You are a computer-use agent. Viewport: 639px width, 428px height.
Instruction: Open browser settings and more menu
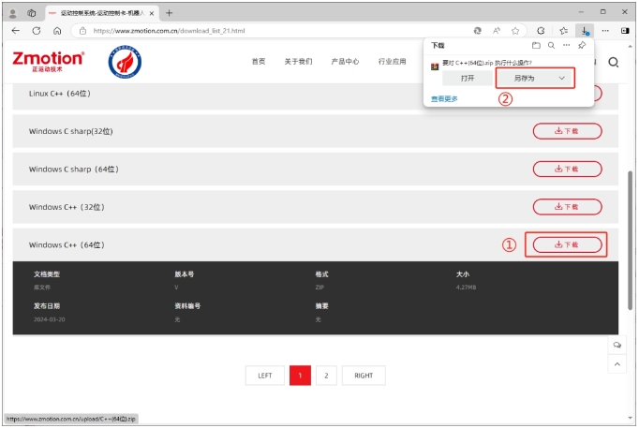pyautogui.click(x=605, y=31)
